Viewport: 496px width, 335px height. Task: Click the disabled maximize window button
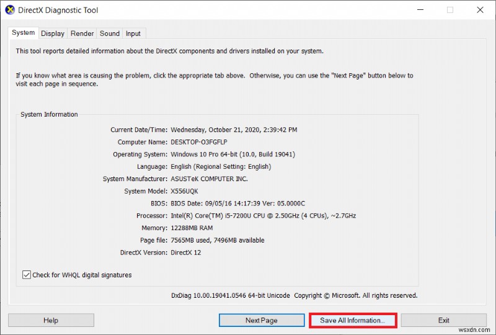[x=450, y=10]
